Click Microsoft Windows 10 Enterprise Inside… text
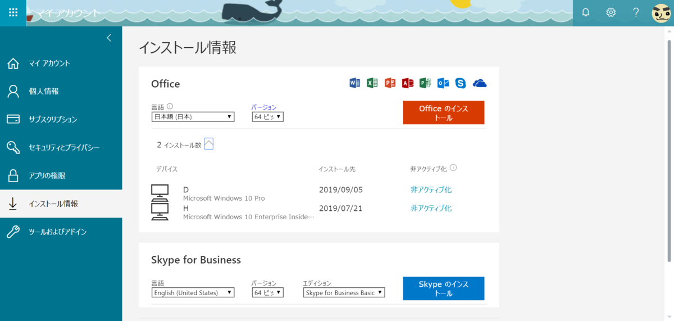674x321 pixels. tap(248, 217)
